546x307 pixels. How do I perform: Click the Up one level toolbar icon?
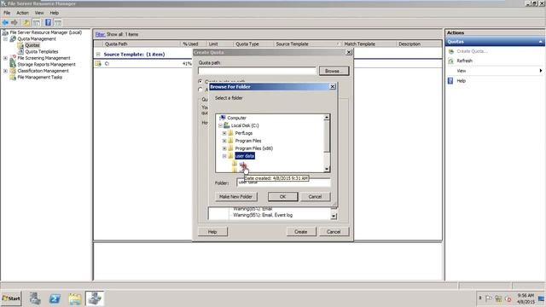tap(26, 23)
